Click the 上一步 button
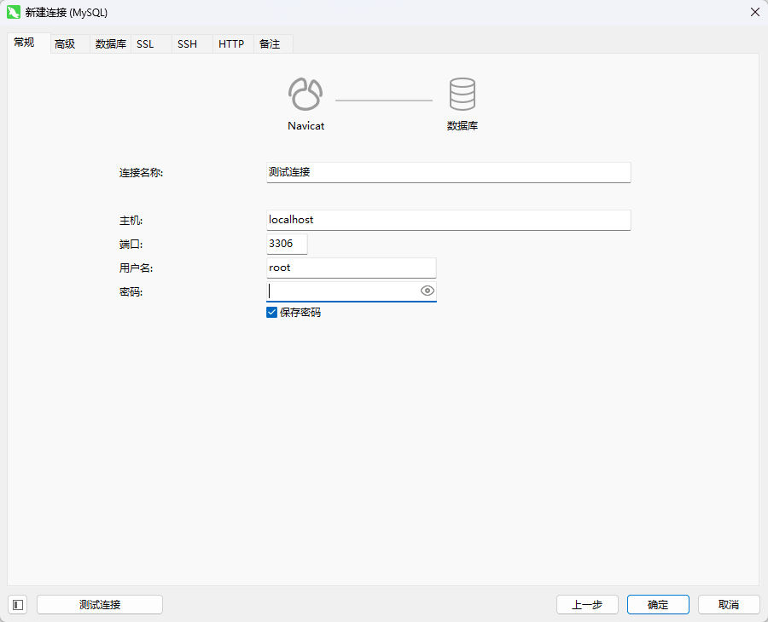Screen dimensions: 768x622 coord(587,604)
